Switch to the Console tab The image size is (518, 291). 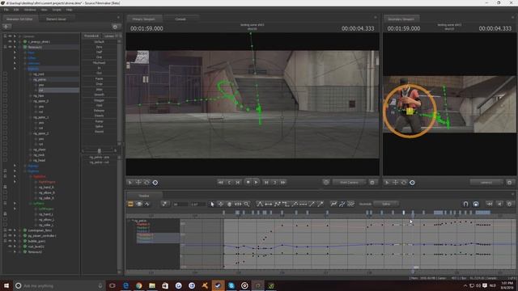(x=180, y=19)
